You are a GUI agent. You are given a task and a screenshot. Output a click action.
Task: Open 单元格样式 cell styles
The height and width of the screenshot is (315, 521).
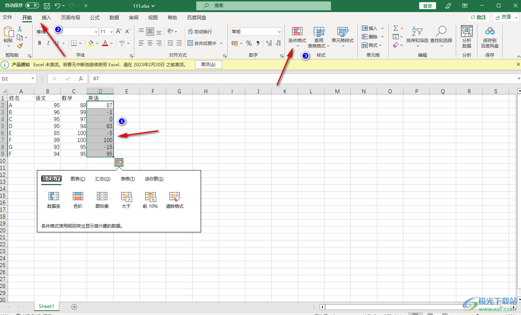coord(343,37)
